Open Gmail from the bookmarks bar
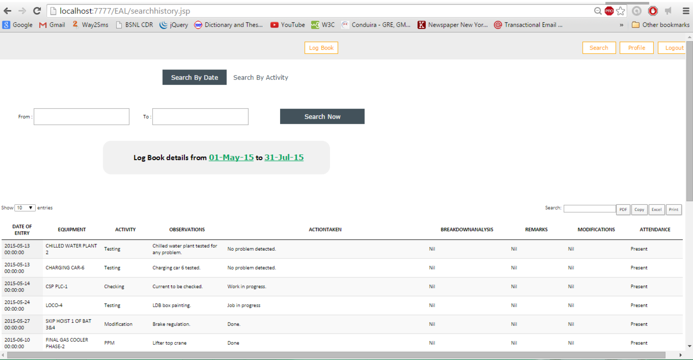Image resolution: width=693 pixels, height=360 pixels. (52, 24)
